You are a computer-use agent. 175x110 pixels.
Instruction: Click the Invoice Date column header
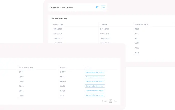(58, 24)
